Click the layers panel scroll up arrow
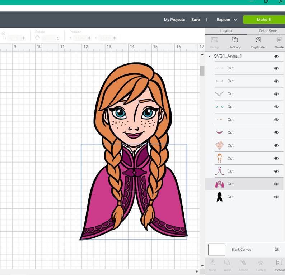The height and width of the screenshot is (275, 285). tap(202, 54)
